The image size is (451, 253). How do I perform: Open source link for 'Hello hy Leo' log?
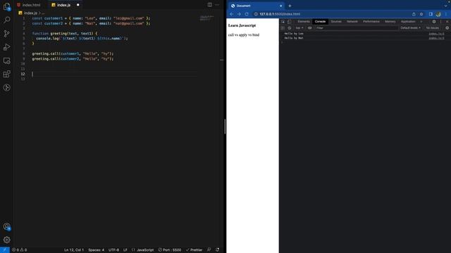[436, 34]
